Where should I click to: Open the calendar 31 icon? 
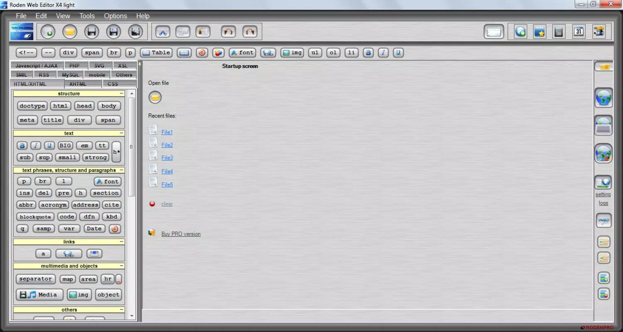pos(579,32)
